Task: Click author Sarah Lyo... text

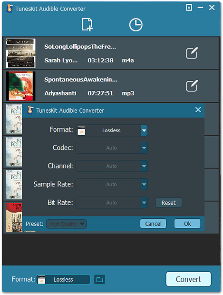Action: (61, 60)
